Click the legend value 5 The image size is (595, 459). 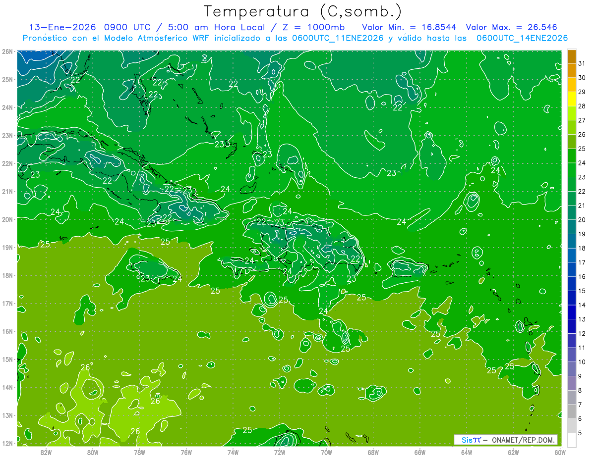[581, 433]
